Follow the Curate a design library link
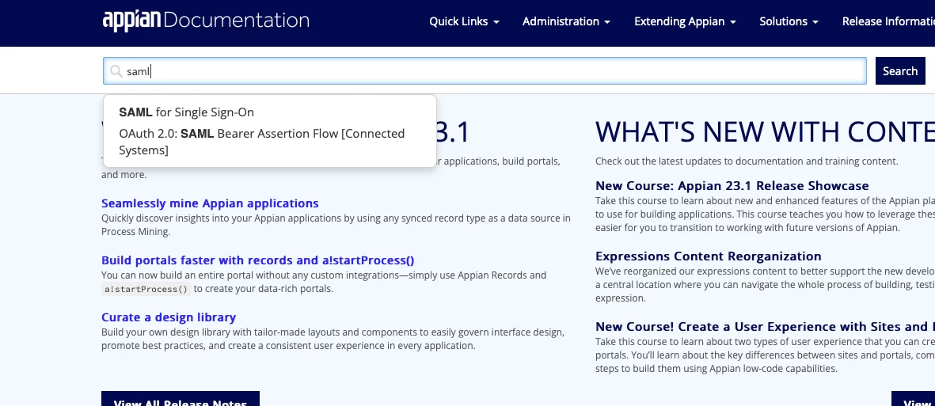Image resolution: width=935 pixels, height=406 pixels. 169,317
